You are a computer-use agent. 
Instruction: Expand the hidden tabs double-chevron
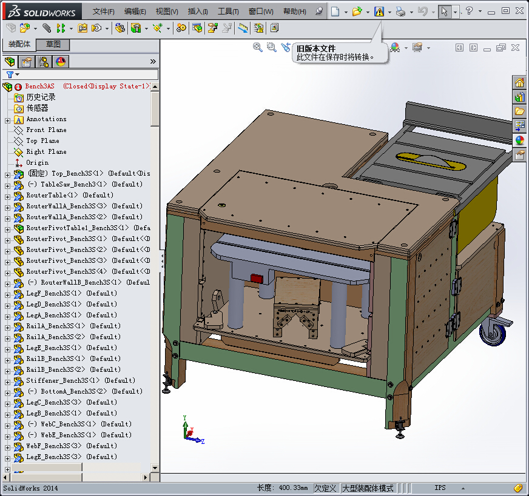pos(153,62)
